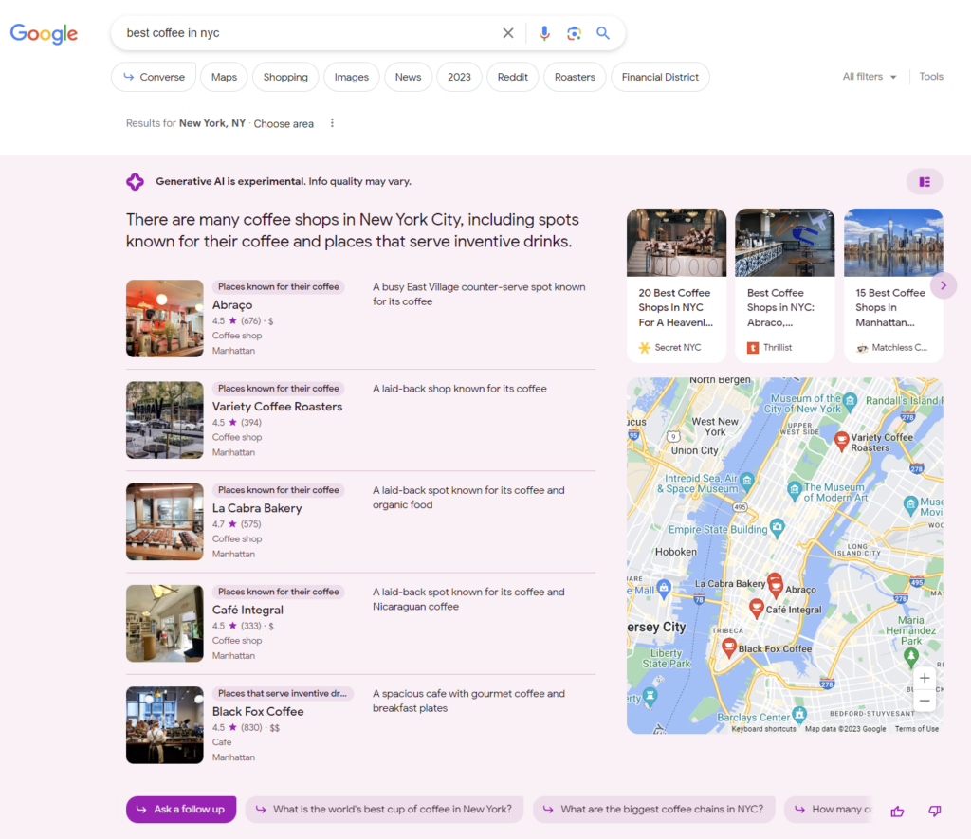Open the Matchless Coffee article card
The width and height of the screenshot is (971, 839).
[893, 285]
